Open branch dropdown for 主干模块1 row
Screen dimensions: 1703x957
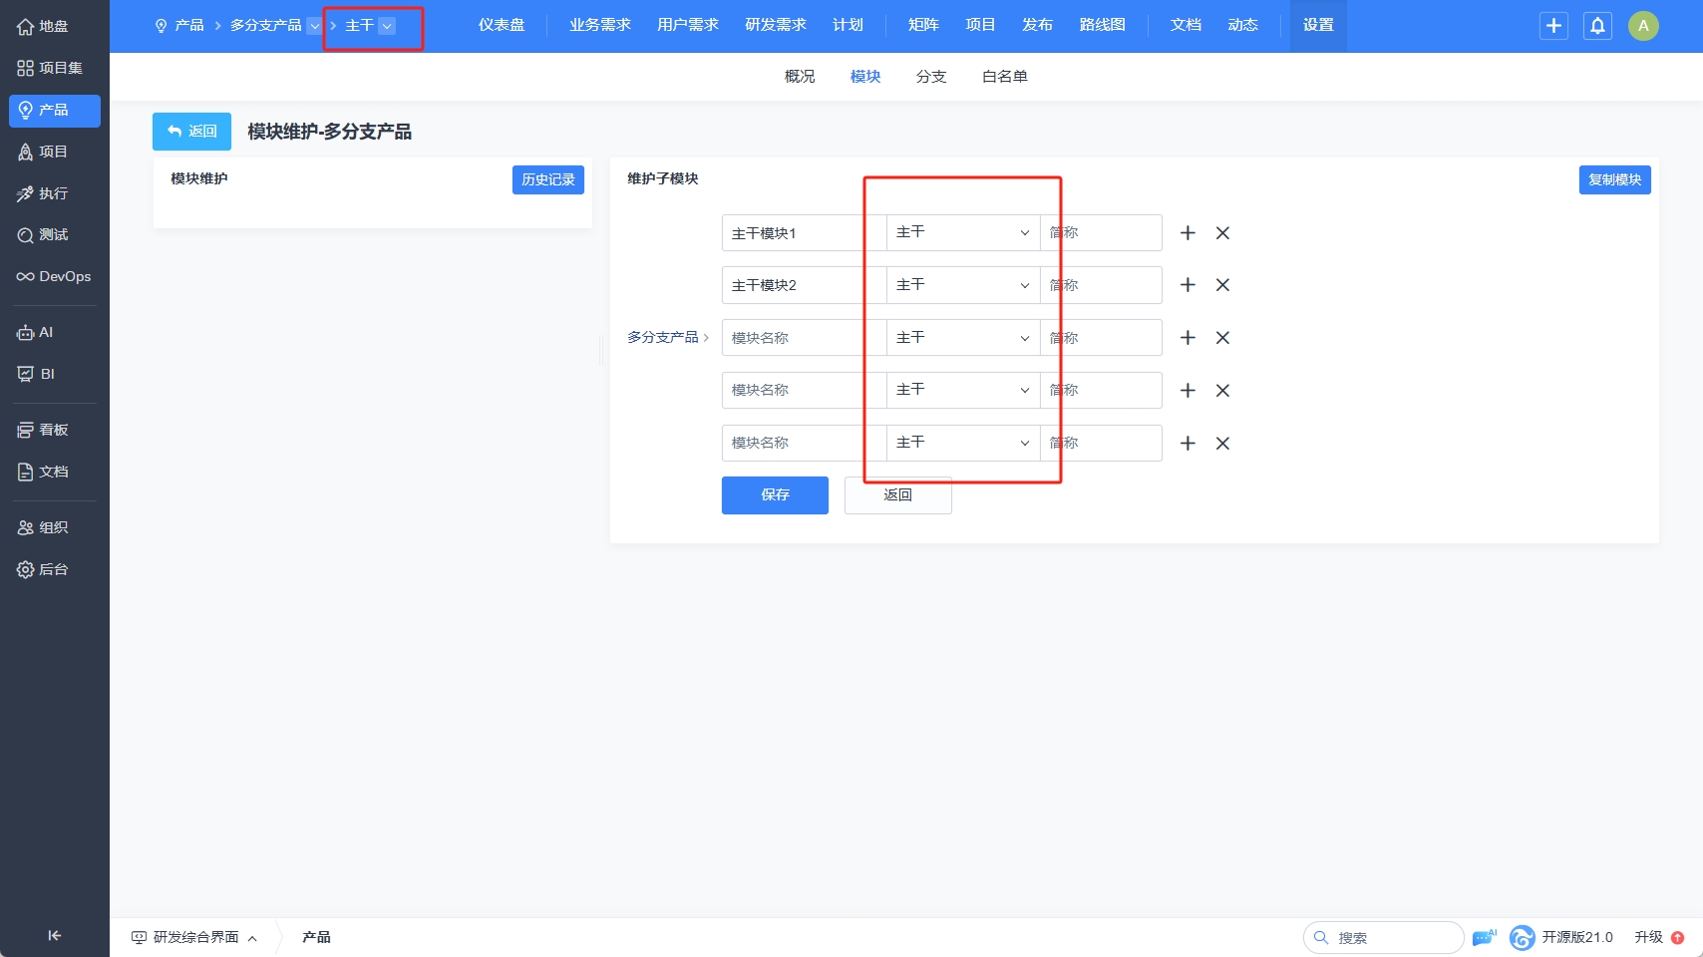[962, 232]
